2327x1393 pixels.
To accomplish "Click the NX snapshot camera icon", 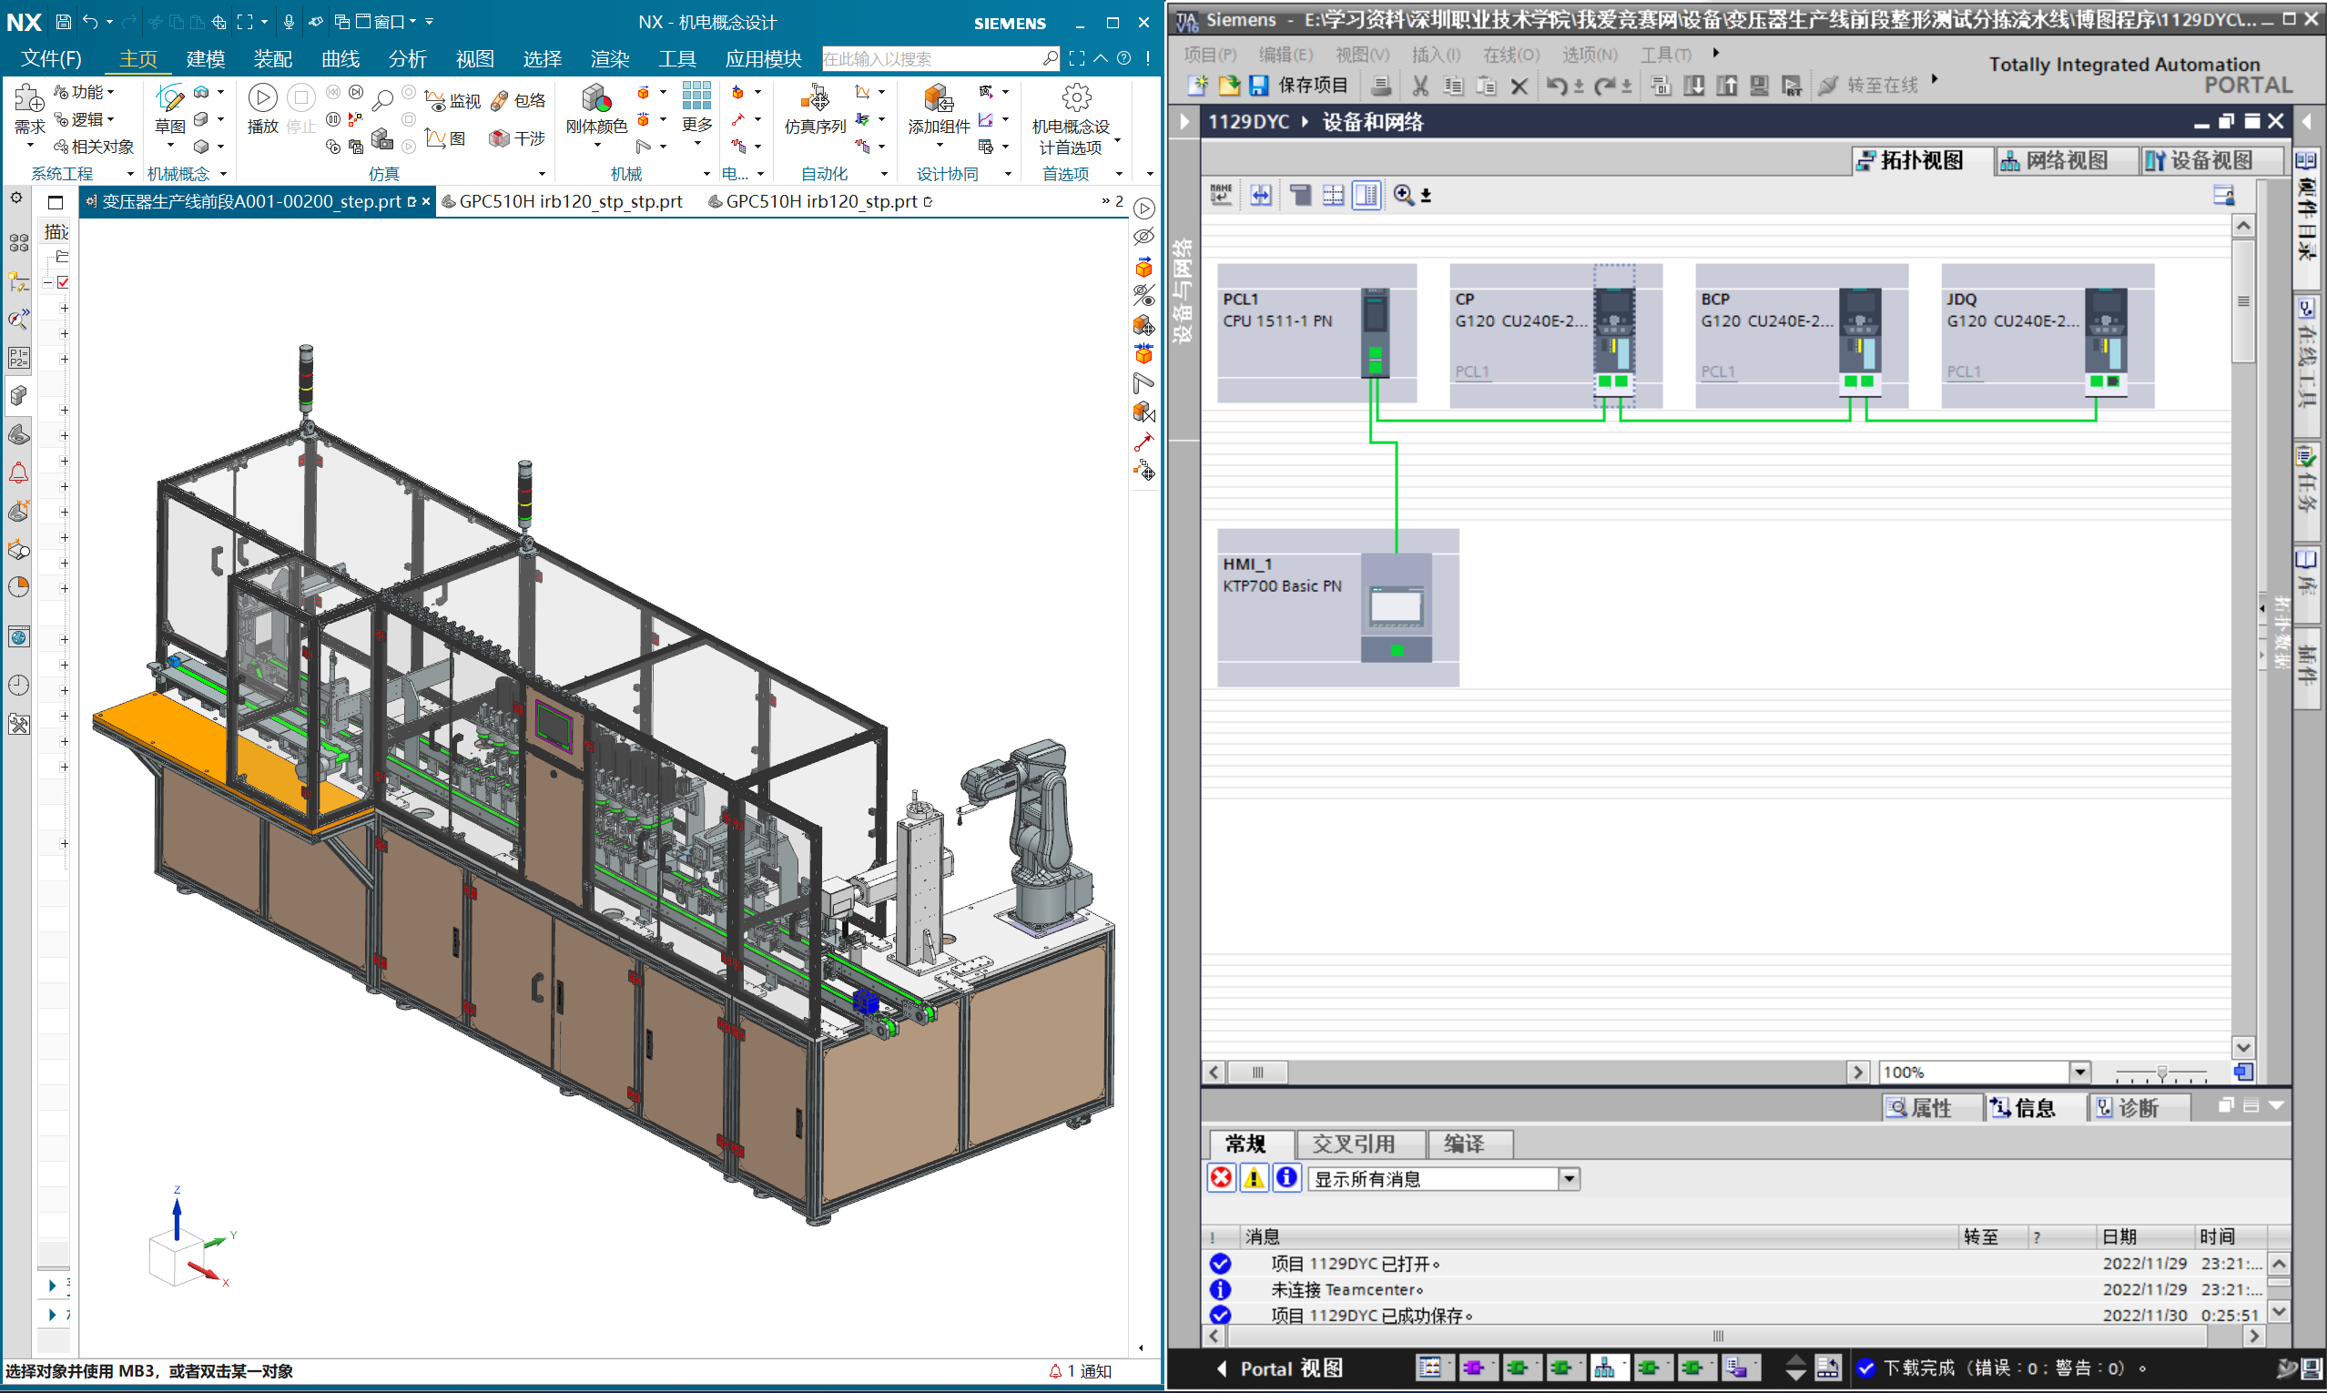I will coord(381,140).
